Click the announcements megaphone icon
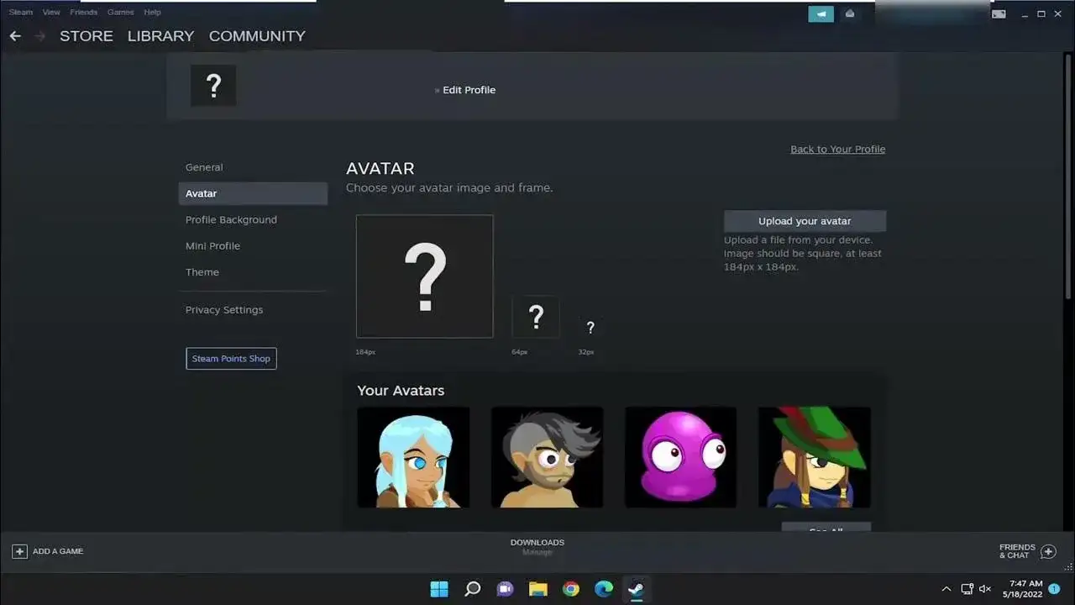The height and width of the screenshot is (605, 1075). point(821,13)
